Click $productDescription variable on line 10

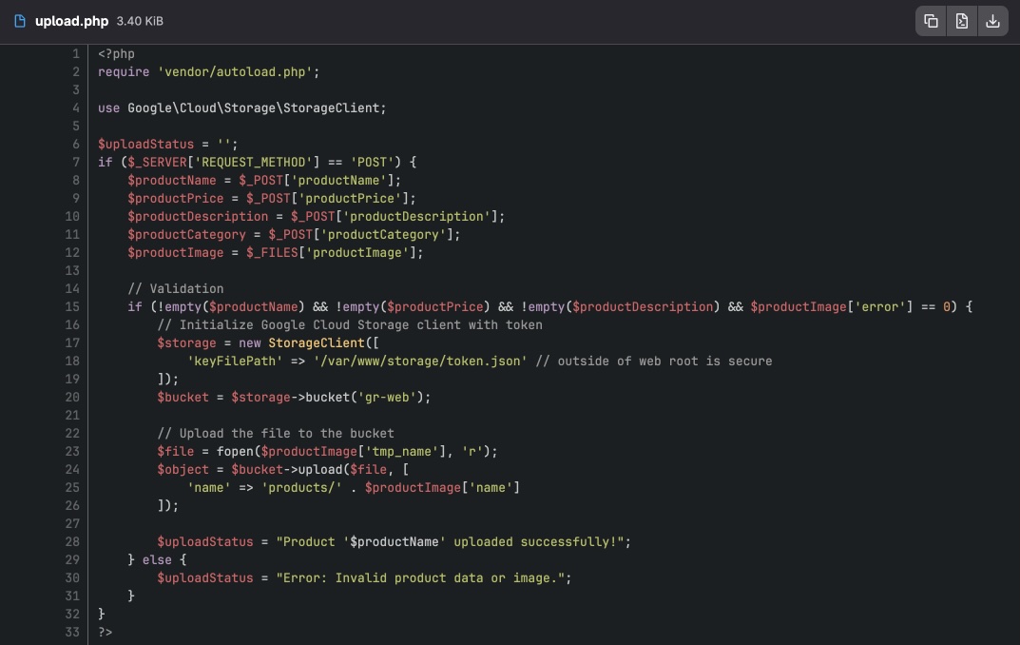[x=198, y=216]
